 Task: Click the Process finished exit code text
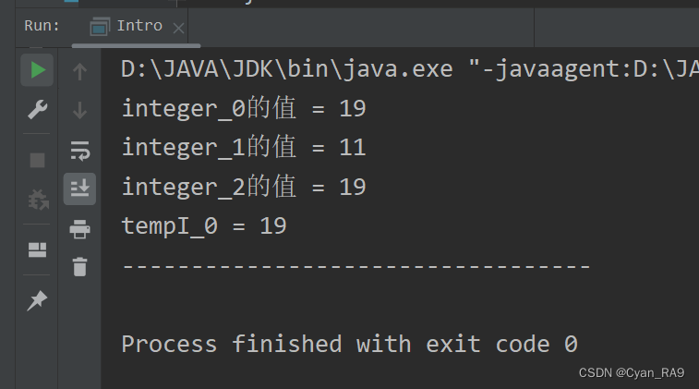coord(349,344)
